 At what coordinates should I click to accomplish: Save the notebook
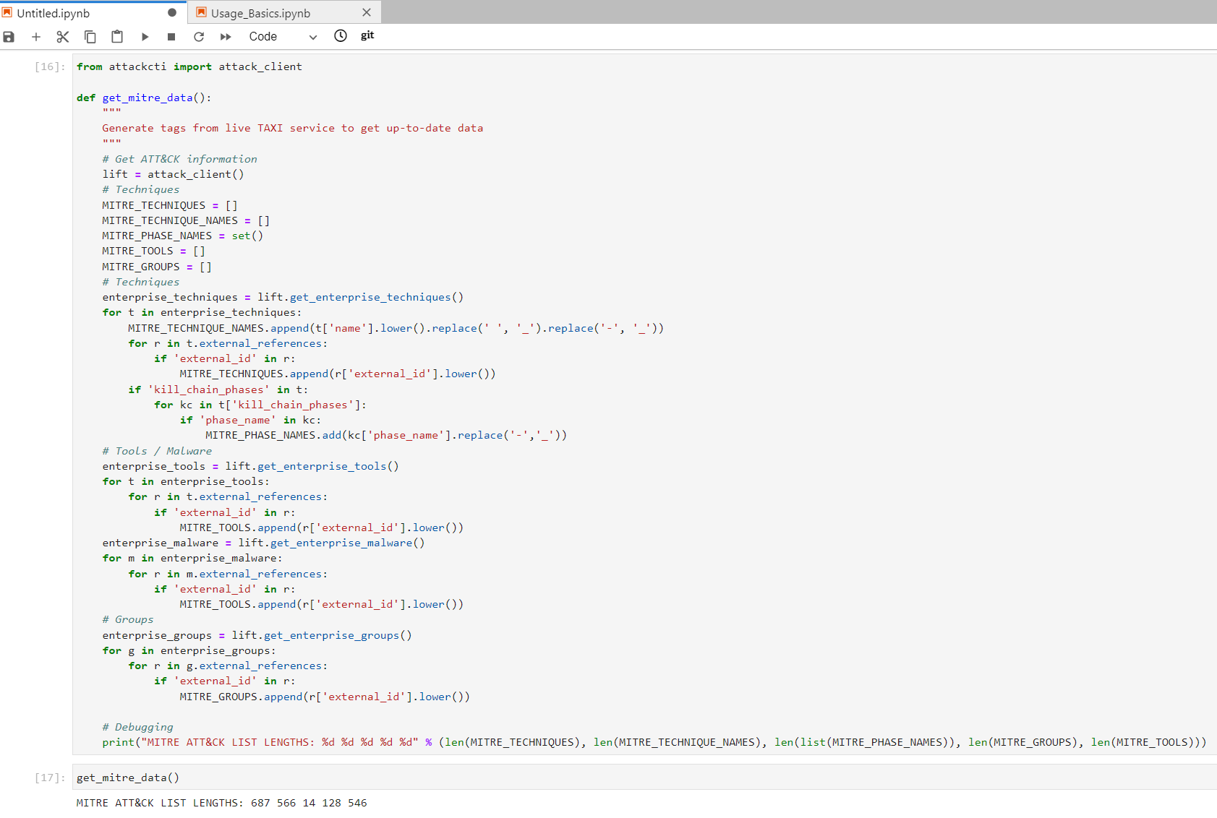point(9,36)
